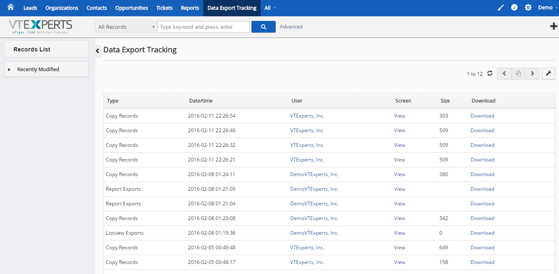Select the size value 649

(444, 248)
